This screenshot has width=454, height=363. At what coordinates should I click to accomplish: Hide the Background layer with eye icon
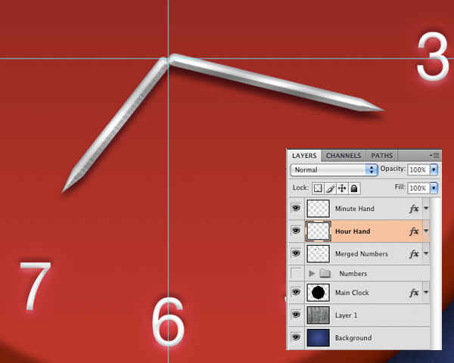pyautogui.click(x=296, y=337)
